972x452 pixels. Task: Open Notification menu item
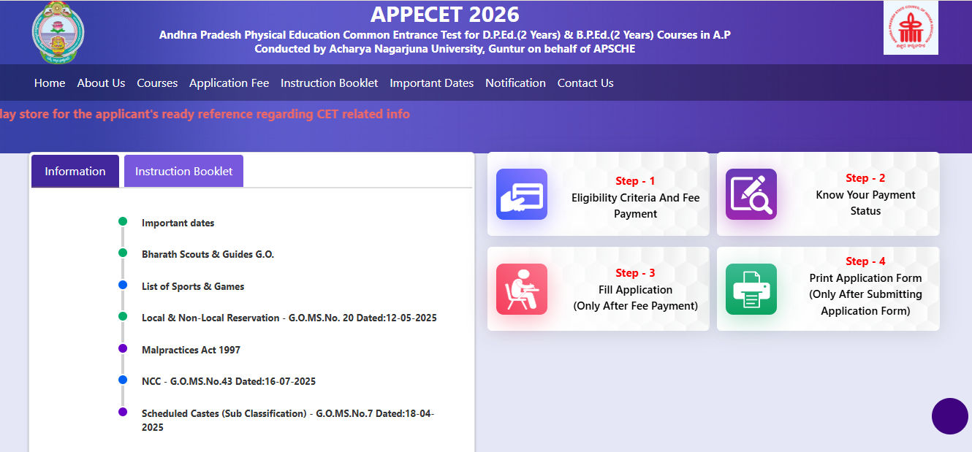pos(515,83)
